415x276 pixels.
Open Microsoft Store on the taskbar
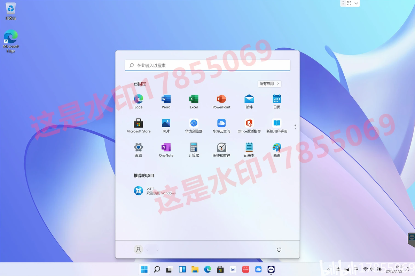pyautogui.click(x=220, y=269)
